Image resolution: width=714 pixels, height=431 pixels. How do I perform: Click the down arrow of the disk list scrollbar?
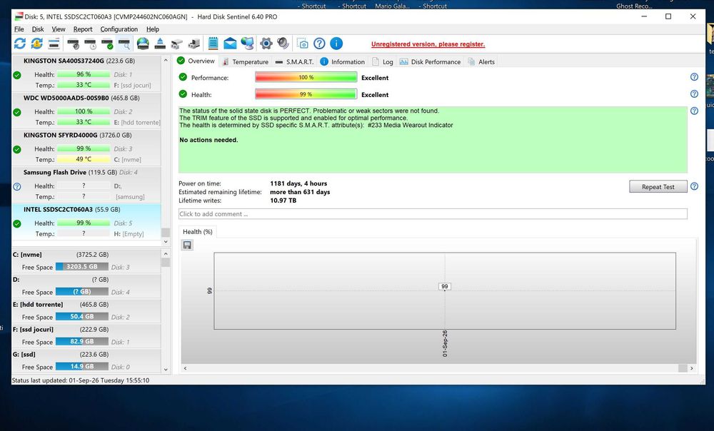click(166, 242)
